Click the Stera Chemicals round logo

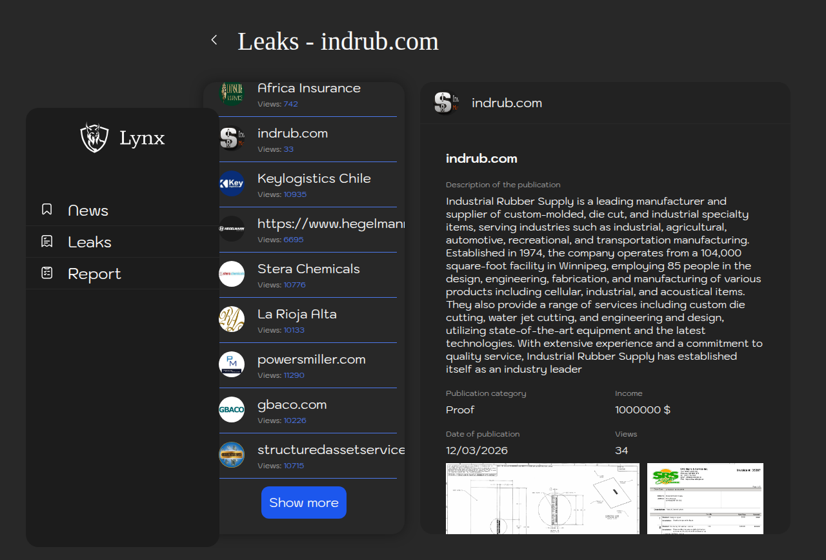coord(232,274)
